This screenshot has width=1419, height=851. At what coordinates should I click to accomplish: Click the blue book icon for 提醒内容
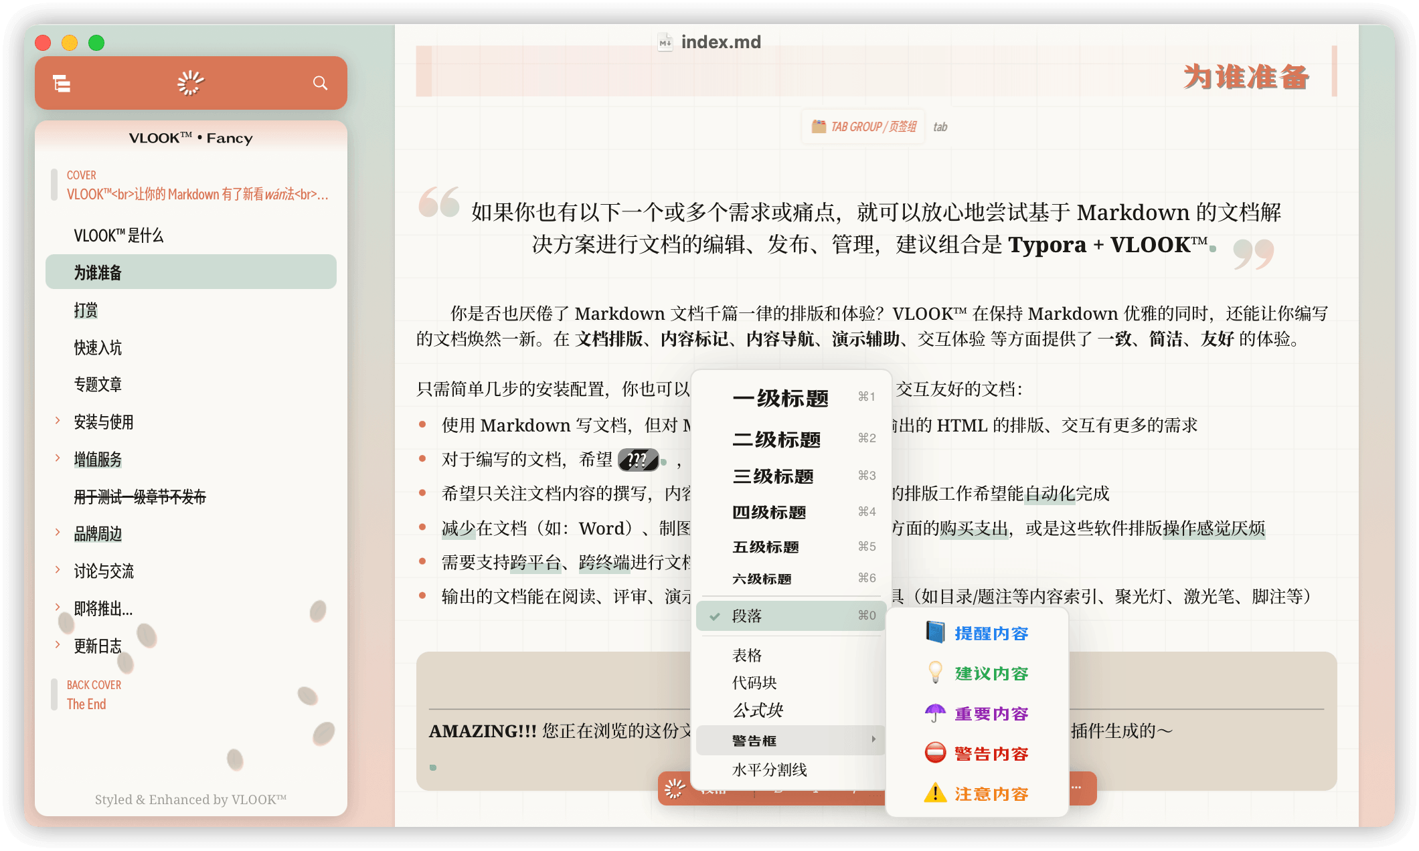(935, 632)
